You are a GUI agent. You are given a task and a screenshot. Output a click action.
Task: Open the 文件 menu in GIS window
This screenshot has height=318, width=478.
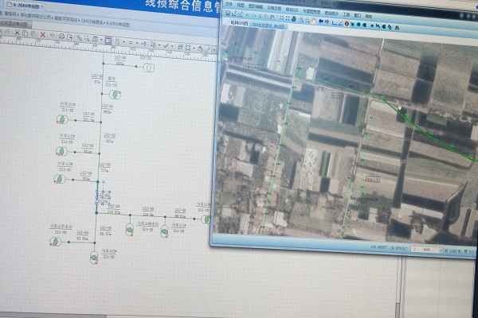pos(229,5)
